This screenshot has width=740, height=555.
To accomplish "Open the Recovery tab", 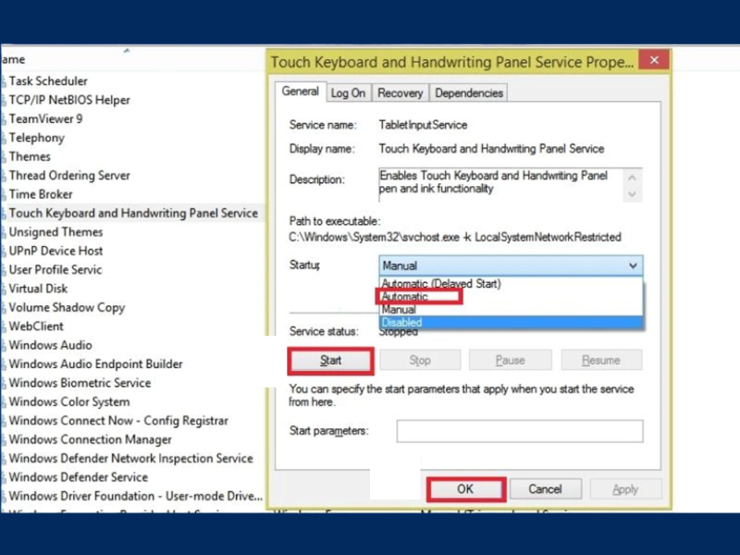I will 400,92.
